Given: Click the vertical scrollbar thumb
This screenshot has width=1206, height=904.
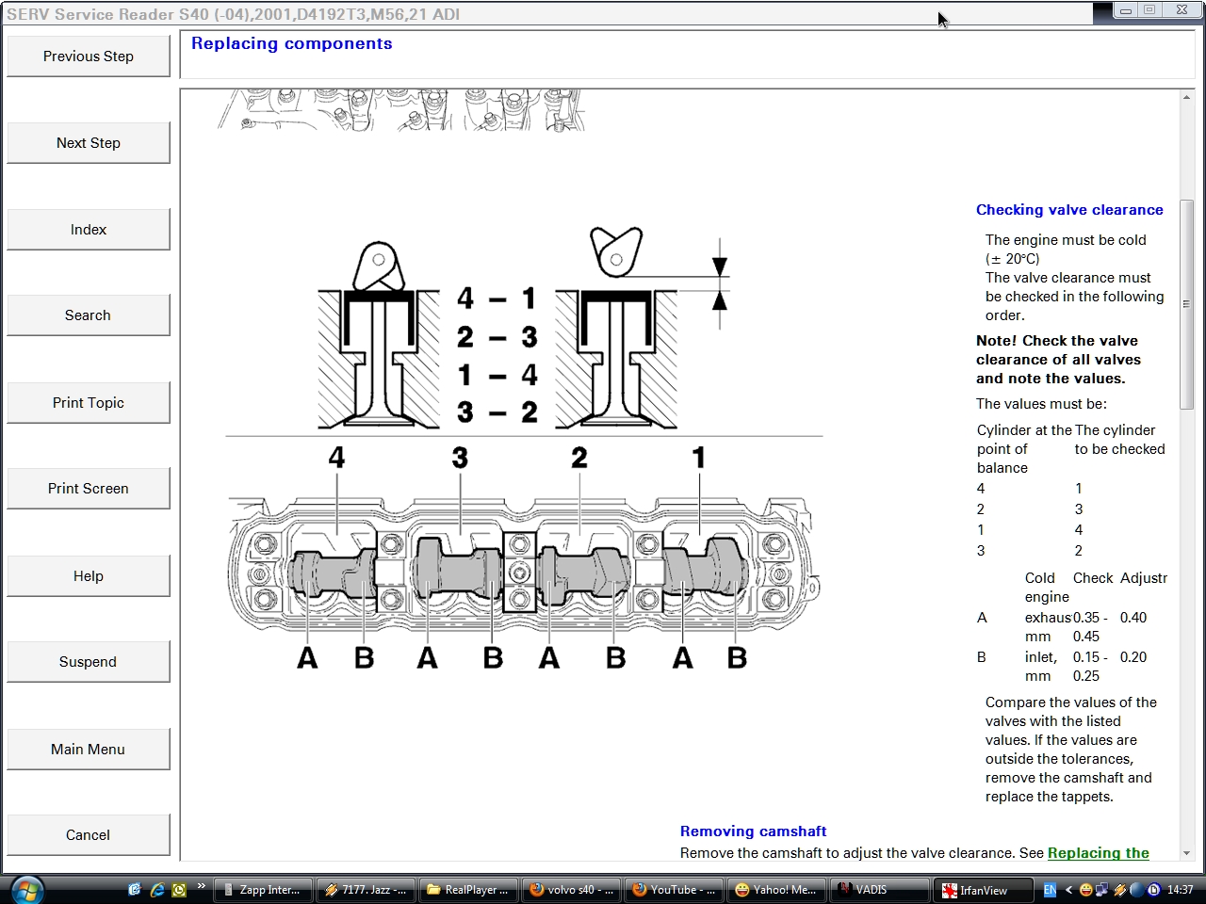Looking at the screenshot, I should click(1186, 304).
